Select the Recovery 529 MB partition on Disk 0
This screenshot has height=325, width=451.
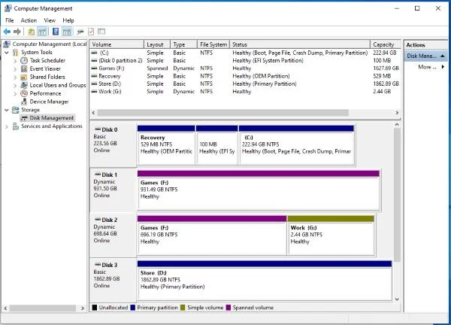point(166,145)
